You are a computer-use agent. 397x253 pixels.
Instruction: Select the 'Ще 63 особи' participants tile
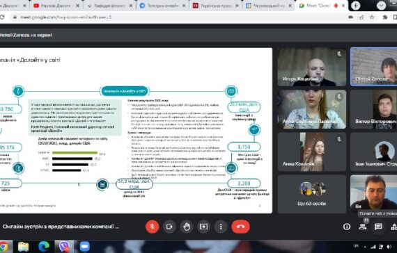pyautogui.click(x=311, y=194)
